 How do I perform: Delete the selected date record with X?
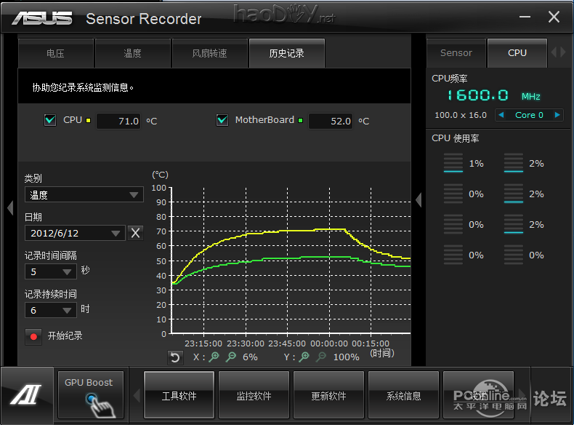click(135, 233)
